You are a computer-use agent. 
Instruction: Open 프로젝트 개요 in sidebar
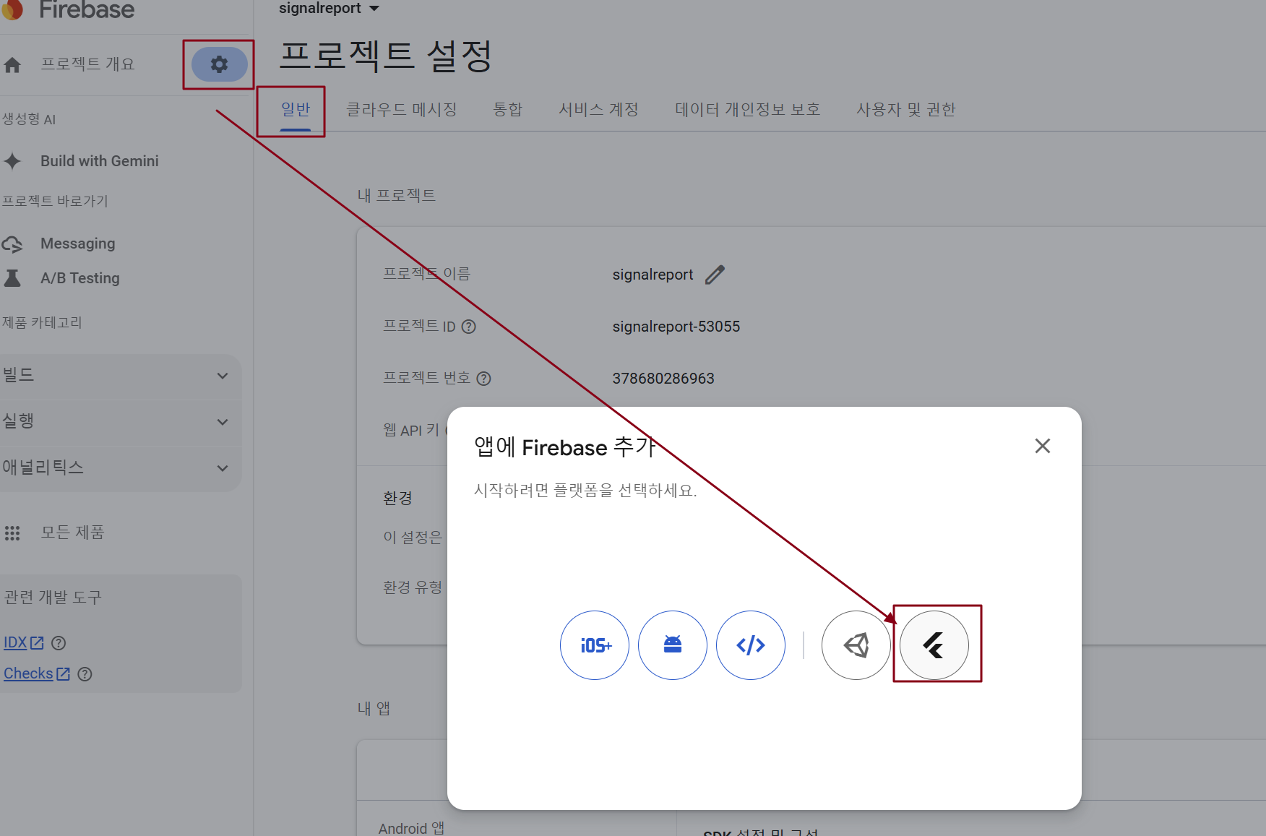[x=87, y=64]
